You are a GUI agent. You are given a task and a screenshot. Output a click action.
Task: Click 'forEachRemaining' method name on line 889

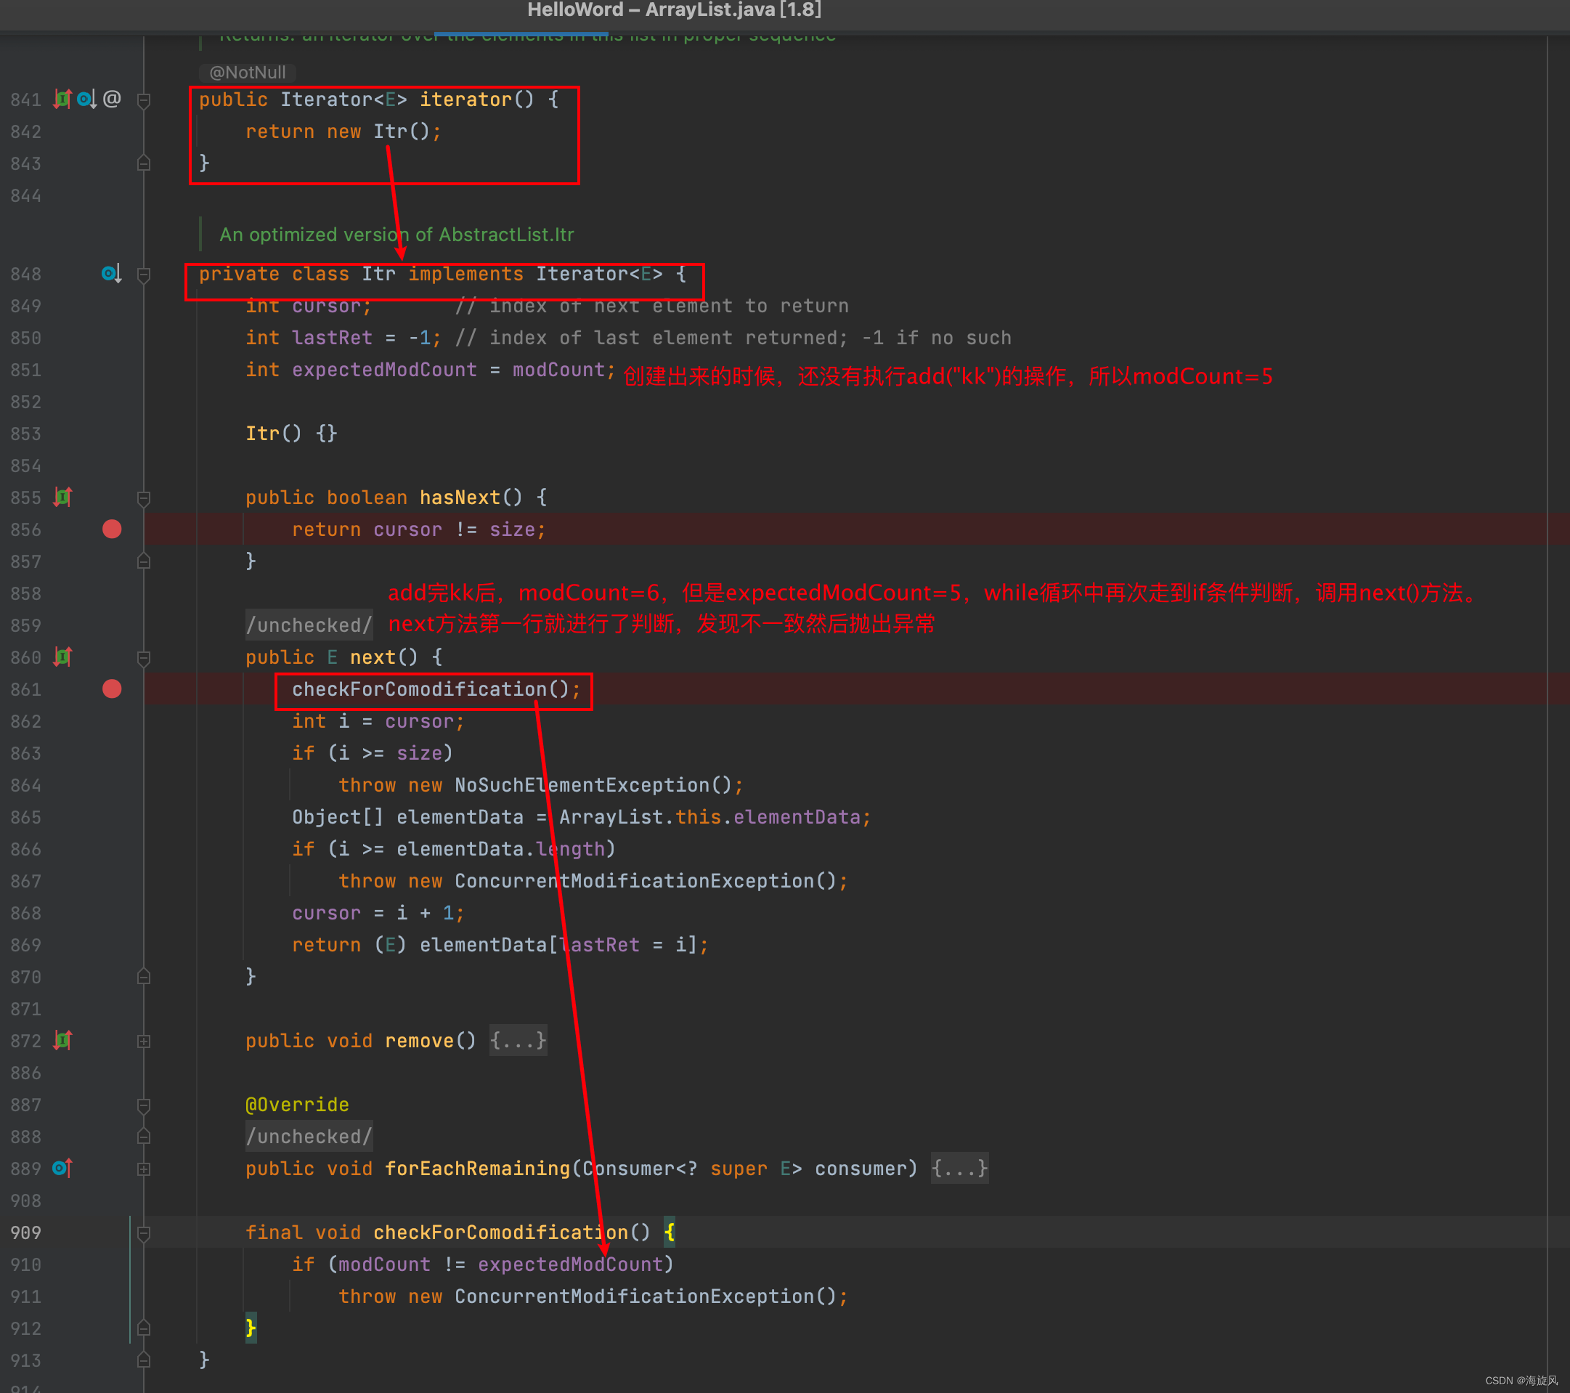pyautogui.click(x=477, y=1169)
